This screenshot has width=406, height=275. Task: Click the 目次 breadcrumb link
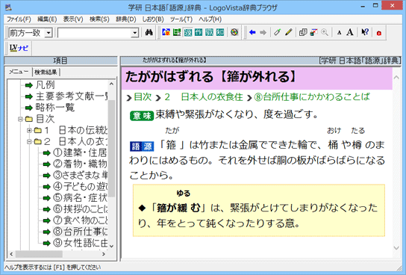[143, 97]
